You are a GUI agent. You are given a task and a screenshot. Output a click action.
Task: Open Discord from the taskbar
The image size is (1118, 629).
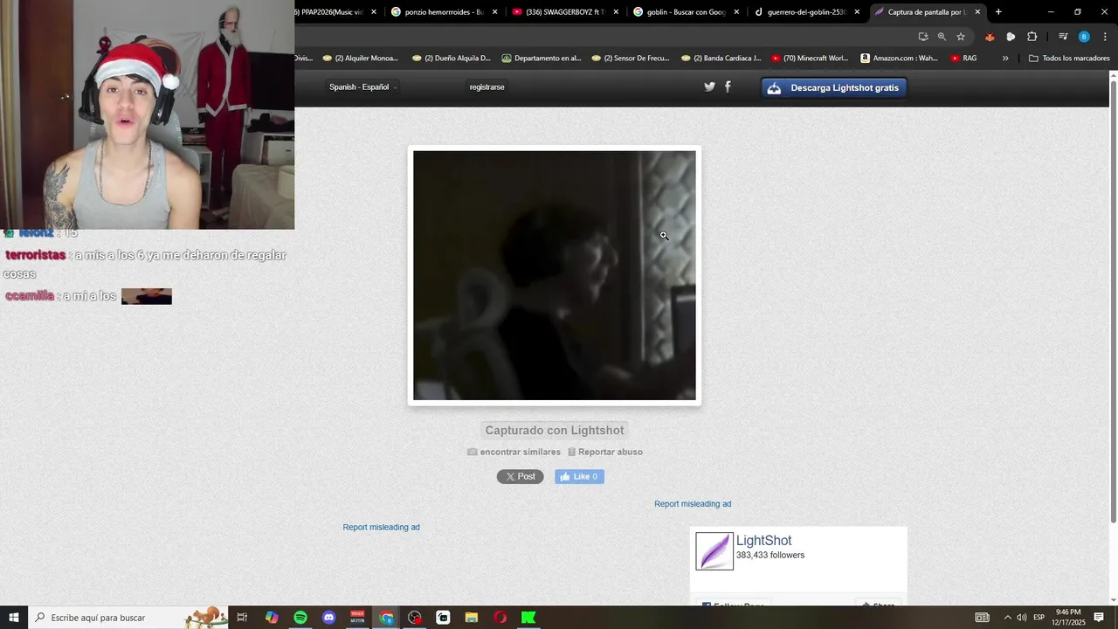[328, 618]
